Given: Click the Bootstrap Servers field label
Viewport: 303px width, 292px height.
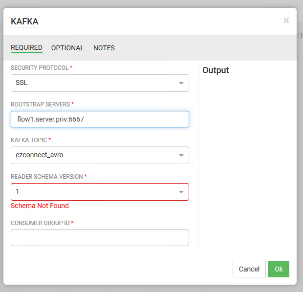Looking at the screenshot, I should pyautogui.click(x=41, y=104).
